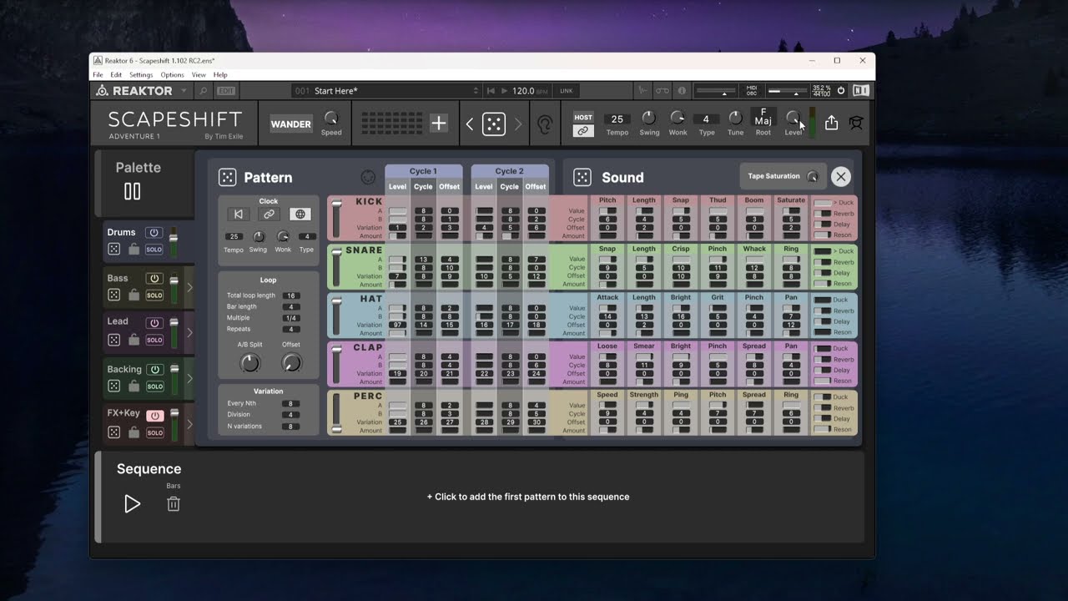Solo the Drums track
The height and width of the screenshot is (601, 1068).
point(154,250)
